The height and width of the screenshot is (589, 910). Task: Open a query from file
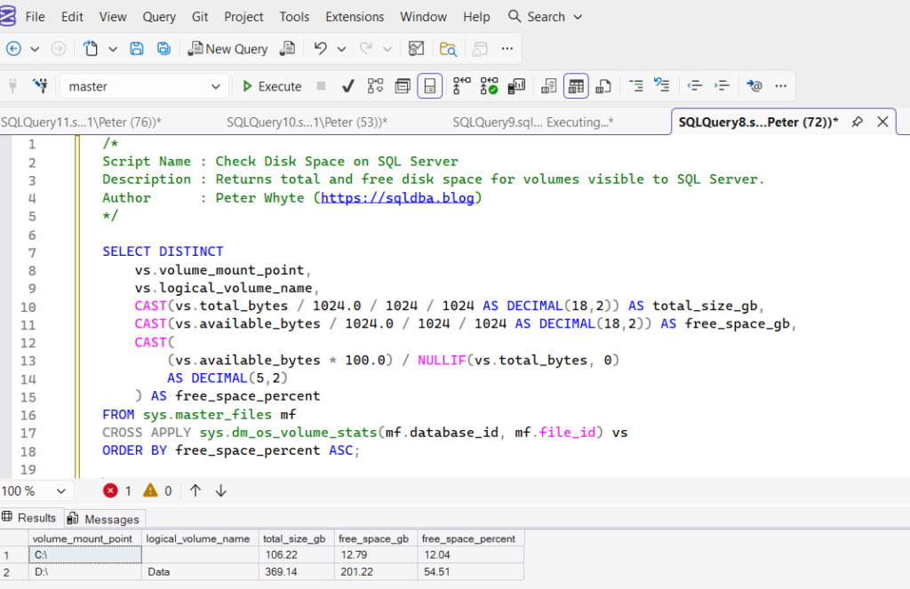click(x=89, y=48)
